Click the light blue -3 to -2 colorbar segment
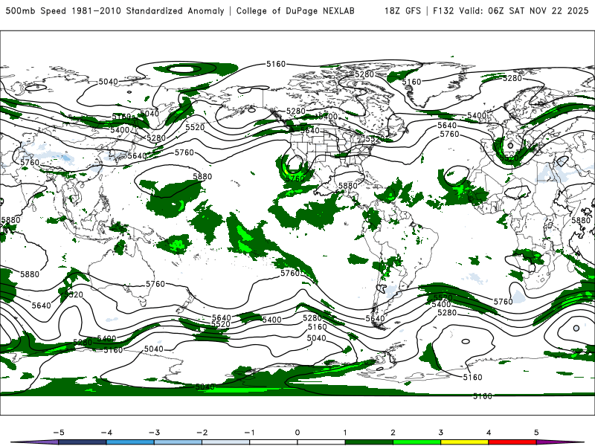The width and height of the screenshot is (595, 446). [x=178, y=442]
